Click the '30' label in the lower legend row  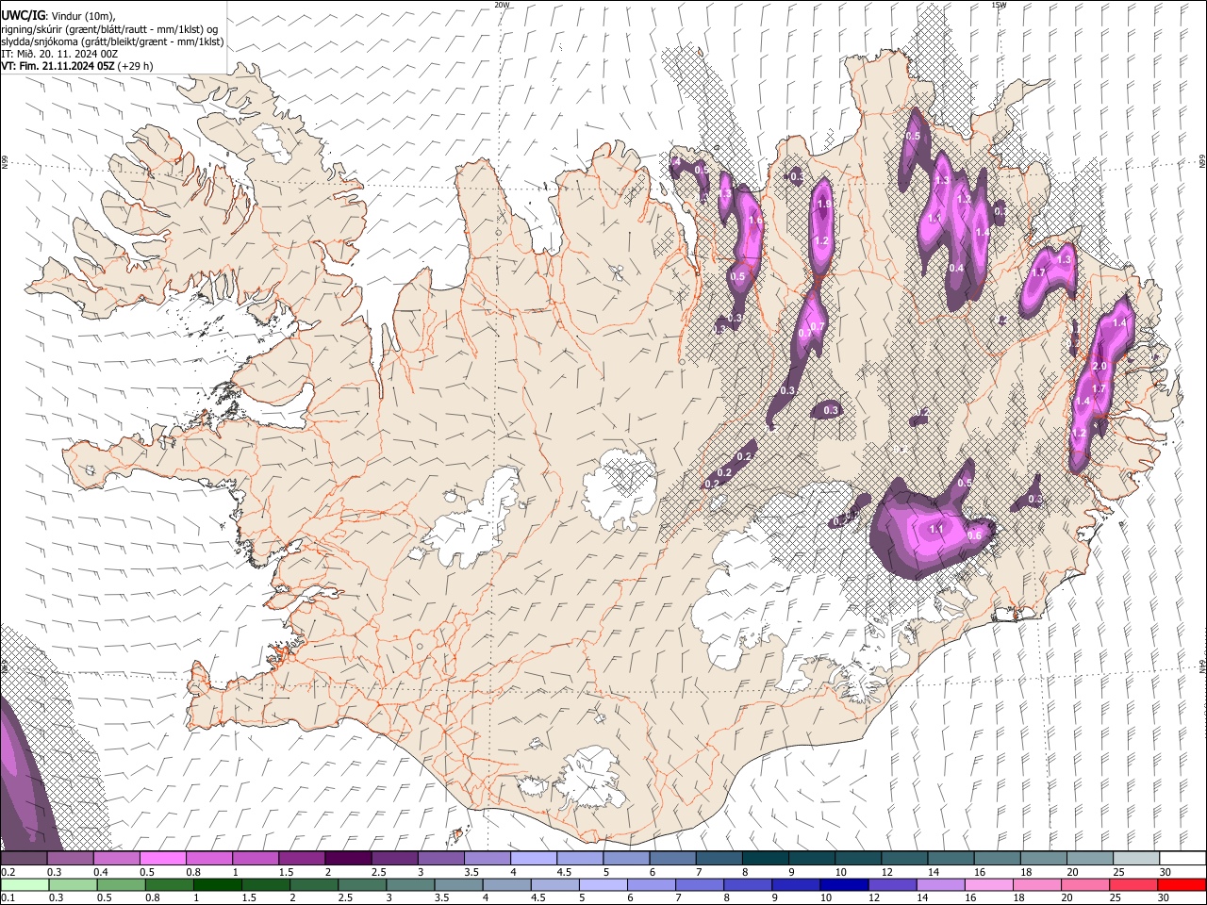(x=1166, y=897)
